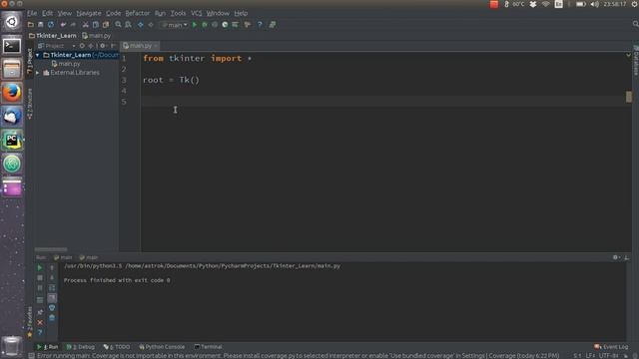Open the Refactor menu
The height and width of the screenshot is (359, 639).
coord(138,13)
